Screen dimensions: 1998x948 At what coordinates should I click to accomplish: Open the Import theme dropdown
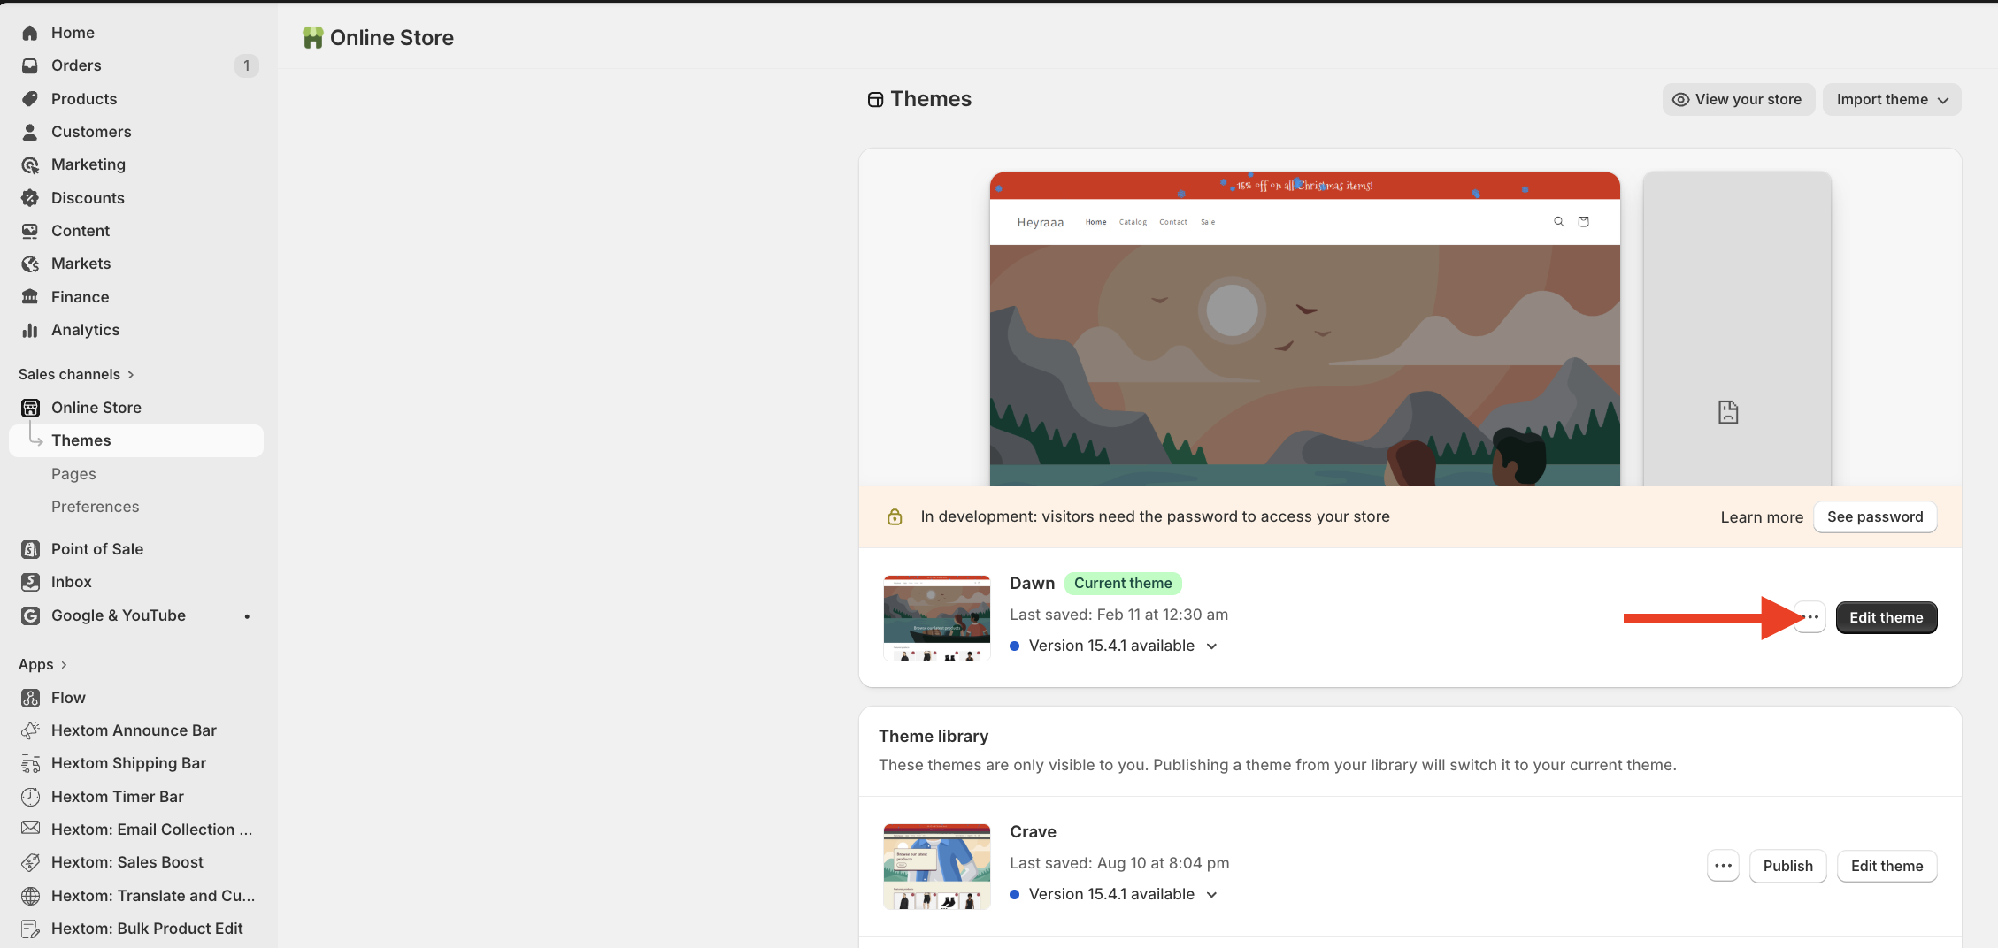pyautogui.click(x=1892, y=99)
